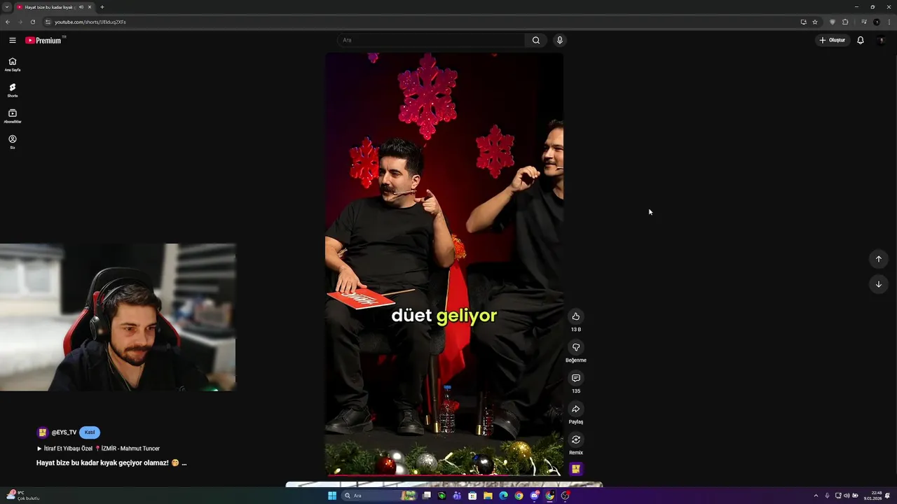Install-app icon in the address bar
Image resolution: width=897 pixels, height=504 pixels.
pos(804,22)
